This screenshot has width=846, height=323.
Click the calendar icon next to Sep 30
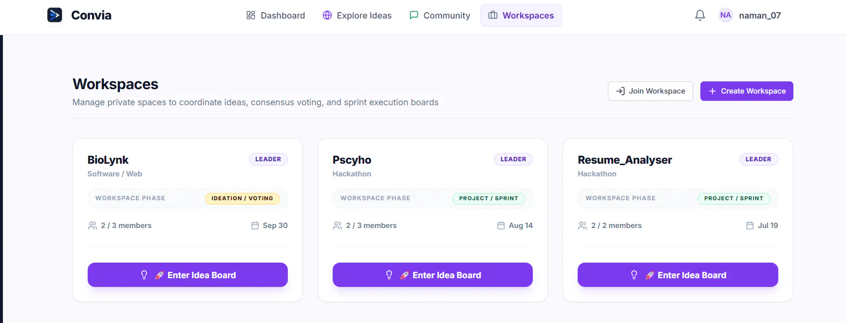click(x=255, y=226)
